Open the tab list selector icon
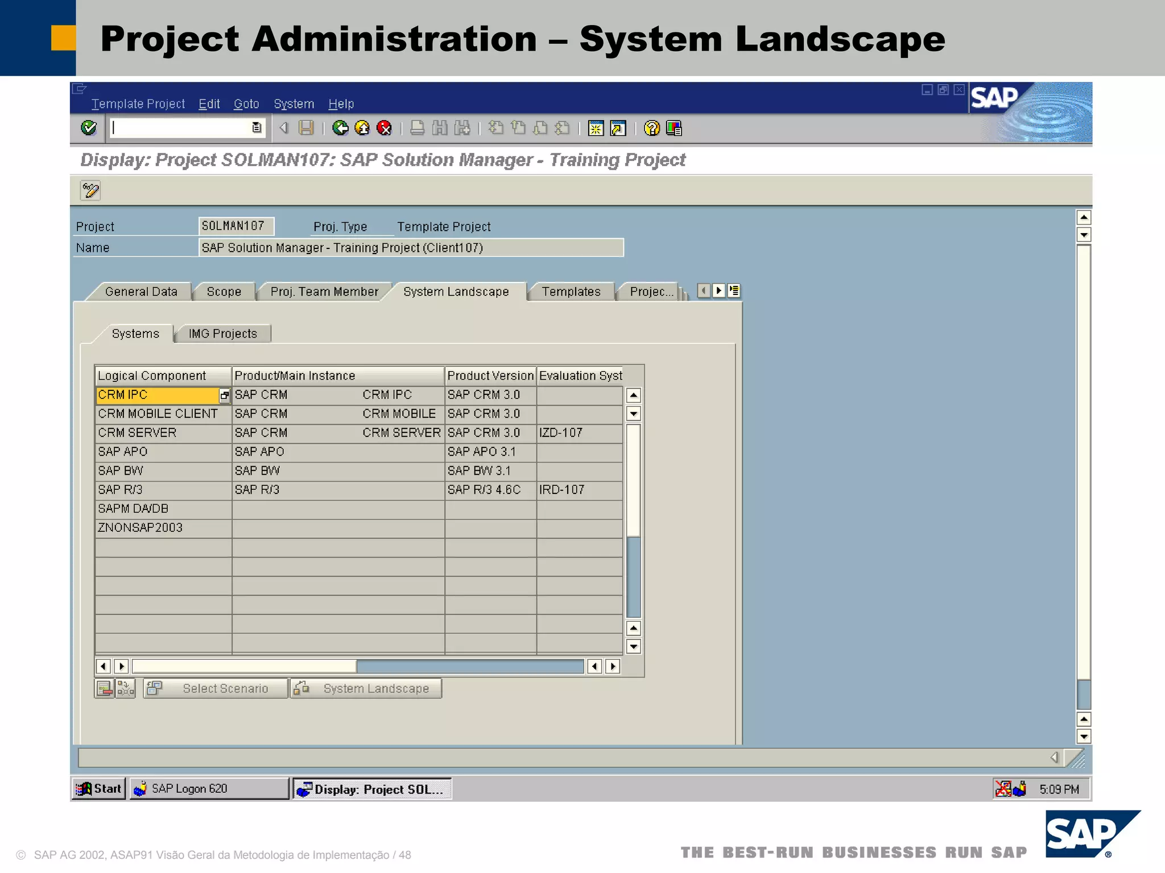 point(734,291)
